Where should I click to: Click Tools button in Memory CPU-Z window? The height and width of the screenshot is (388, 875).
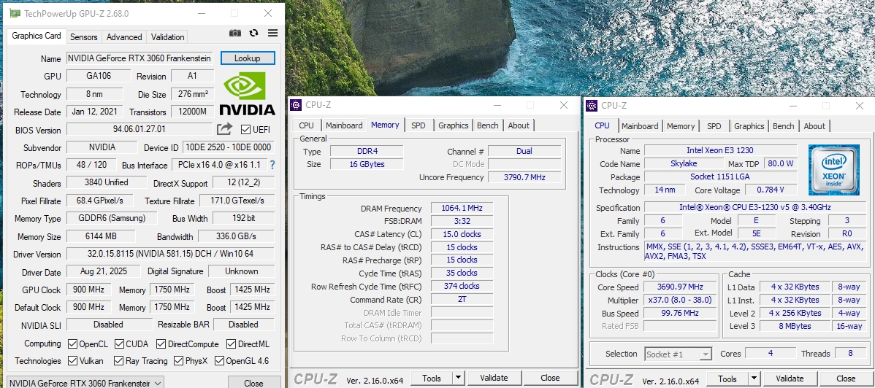point(432,378)
